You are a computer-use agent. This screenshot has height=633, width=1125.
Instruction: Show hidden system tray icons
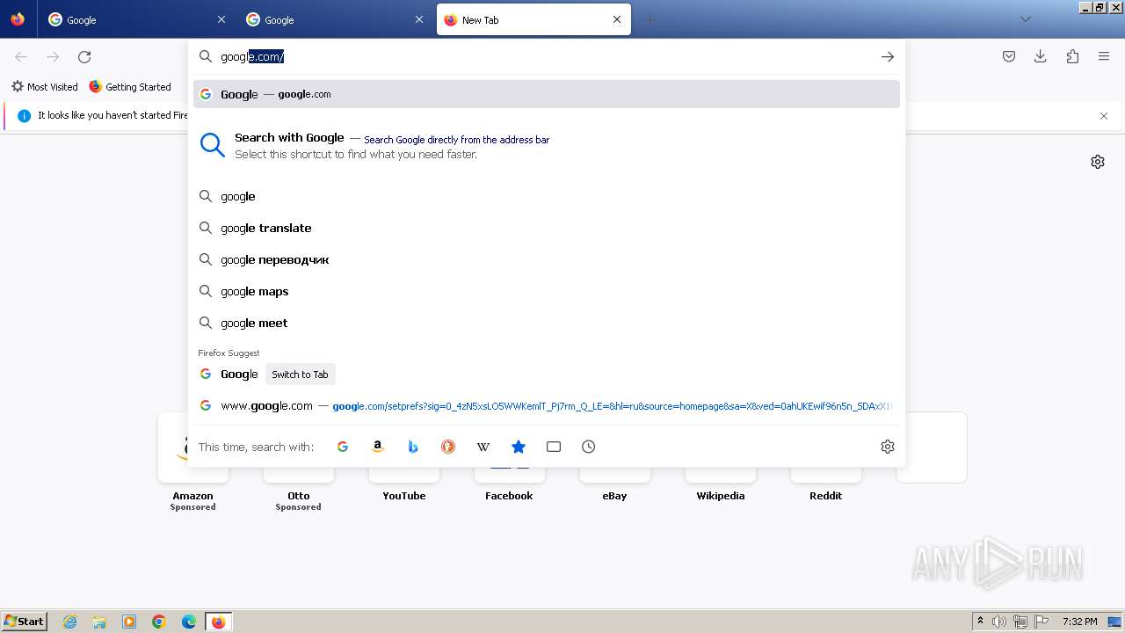pyautogui.click(x=980, y=622)
